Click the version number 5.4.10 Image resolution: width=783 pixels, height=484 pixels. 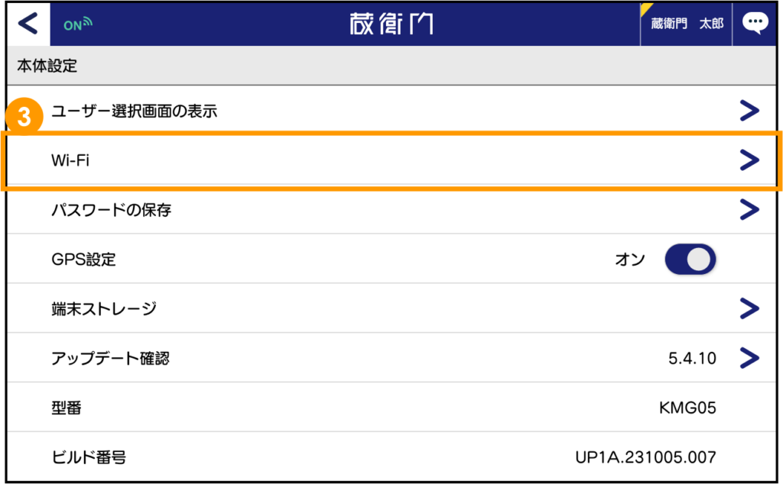[x=691, y=358]
